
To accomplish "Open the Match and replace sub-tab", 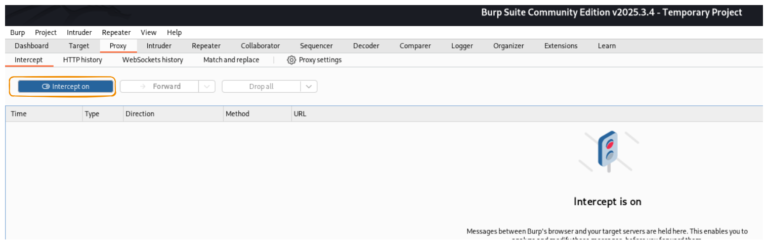I will tap(231, 60).
